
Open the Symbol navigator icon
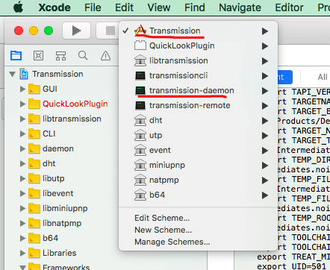tap(38, 55)
